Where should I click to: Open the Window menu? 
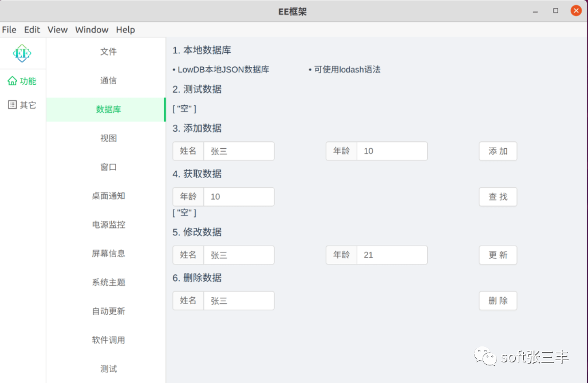point(92,30)
